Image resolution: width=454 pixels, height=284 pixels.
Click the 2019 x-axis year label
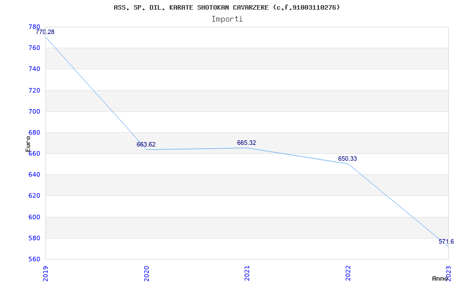pyautogui.click(x=45, y=273)
